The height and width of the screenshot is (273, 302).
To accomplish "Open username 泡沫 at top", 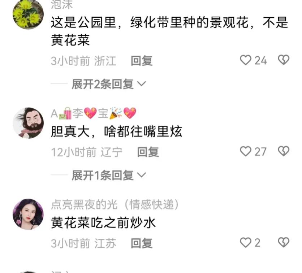I will (62, 5).
